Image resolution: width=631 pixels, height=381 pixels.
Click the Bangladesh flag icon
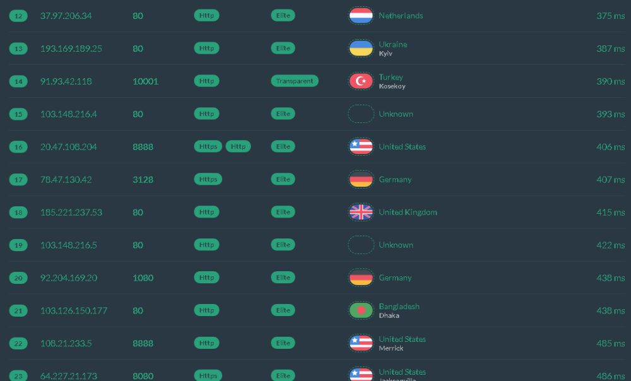tap(361, 310)
